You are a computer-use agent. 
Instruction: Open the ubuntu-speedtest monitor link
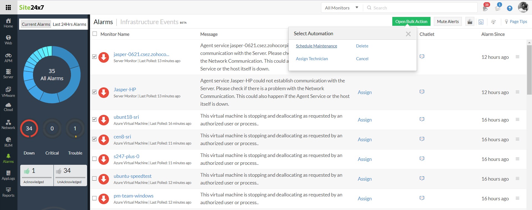(x=133, y=176)
